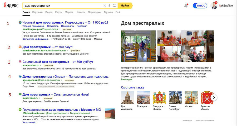237x126 pixels.
Task: Open the Википедия link under the description
Action: click(127, 80)
